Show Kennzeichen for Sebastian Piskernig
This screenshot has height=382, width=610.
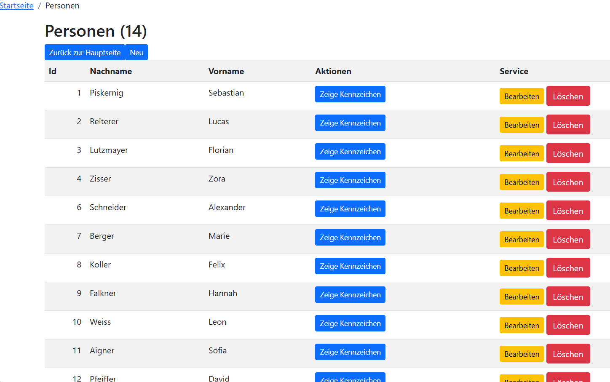coord(350,94)
